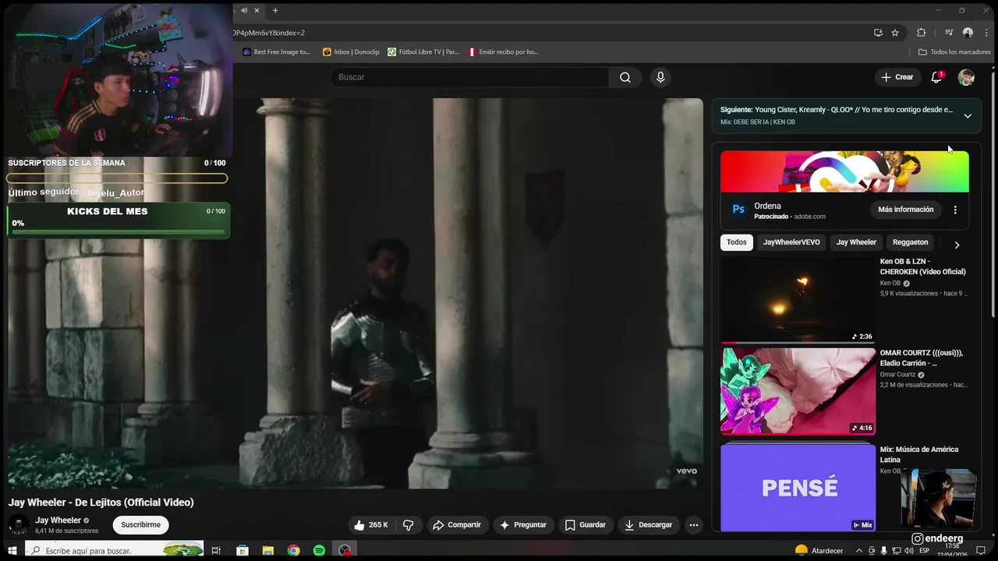The width and height of the screenshot is (998, 561).
Task: Click the Crear create button
Action: pyautogui.click(x=897, y=77)
